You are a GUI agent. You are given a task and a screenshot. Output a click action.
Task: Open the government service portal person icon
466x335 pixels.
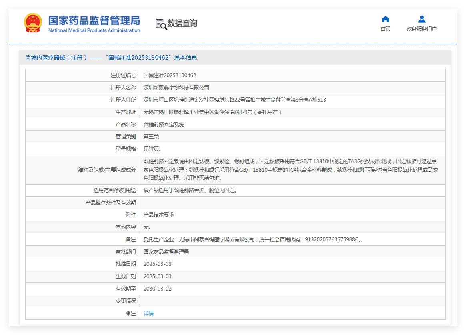tap(422, 19)
